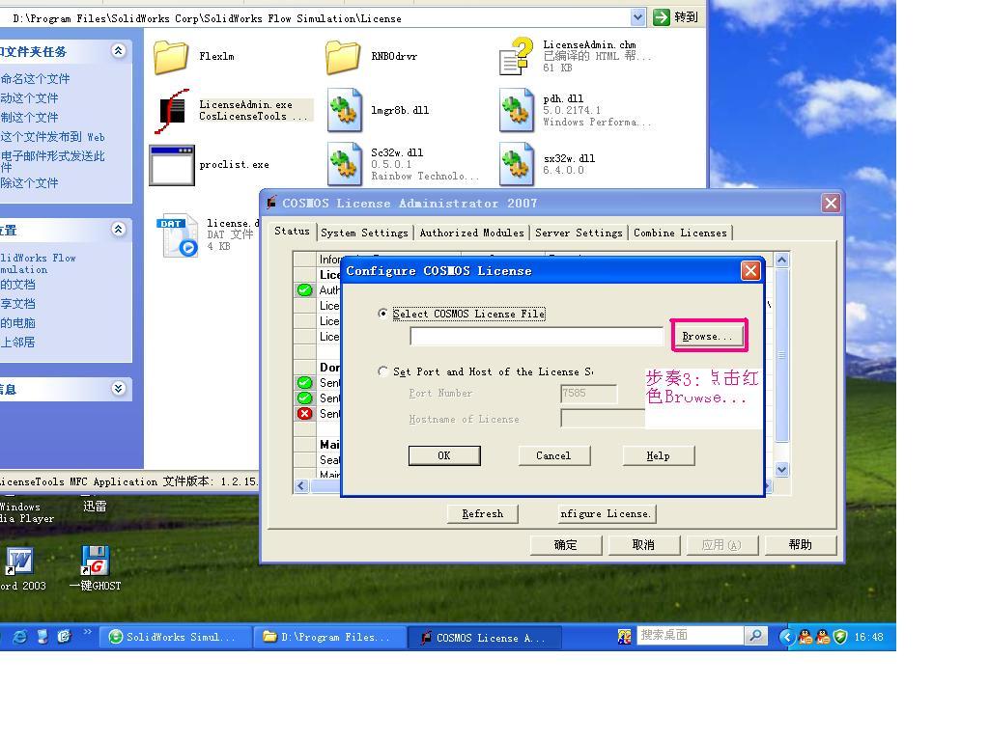Click the third quick launch browser icon
This screenshot has width=989, height=741.
click(x=64, y=637)
